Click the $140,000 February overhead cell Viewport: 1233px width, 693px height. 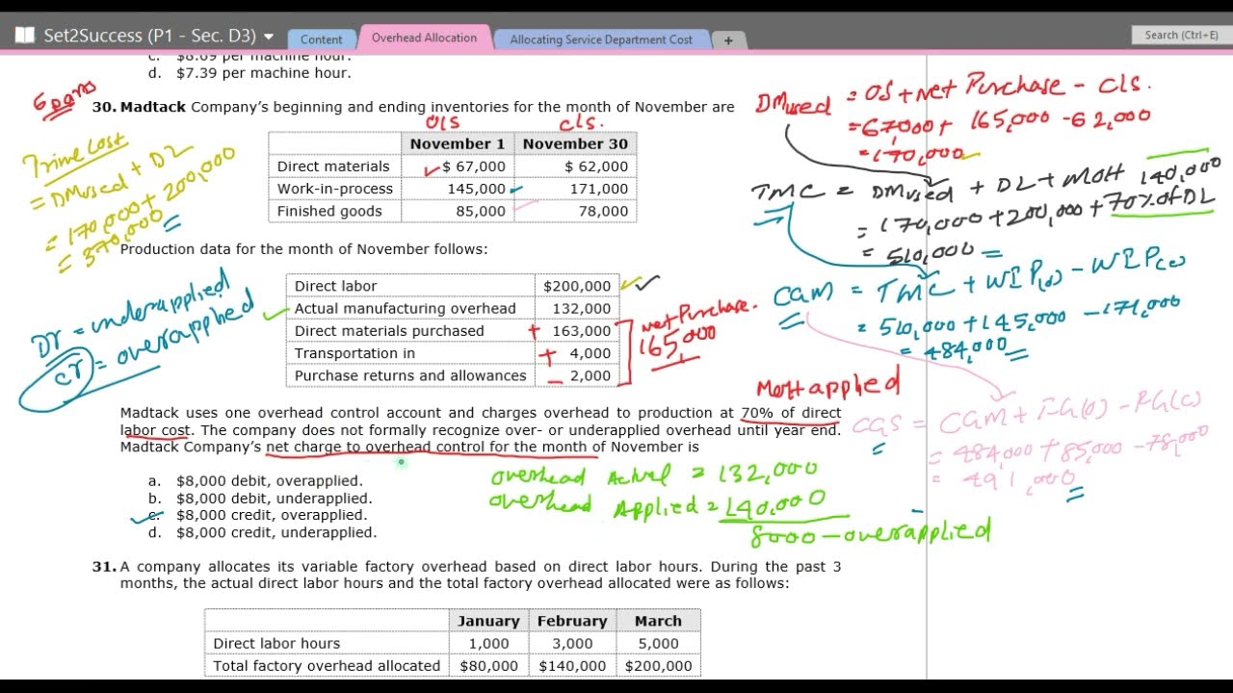click(572, 665)
